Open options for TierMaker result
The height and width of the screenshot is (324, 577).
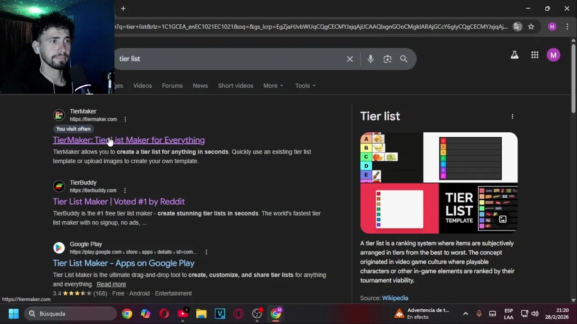[x=125, y=119]
